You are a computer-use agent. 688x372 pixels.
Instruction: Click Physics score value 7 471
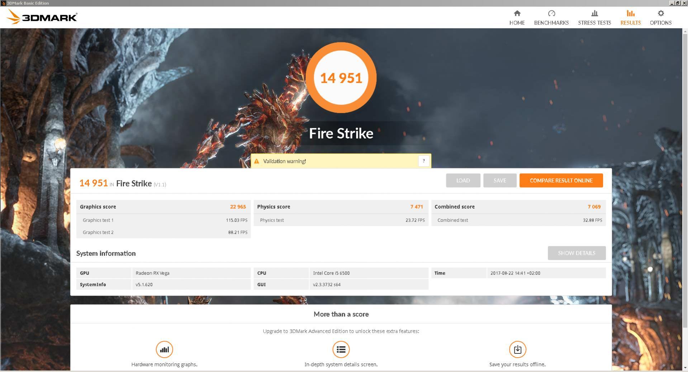click(416, 207)
